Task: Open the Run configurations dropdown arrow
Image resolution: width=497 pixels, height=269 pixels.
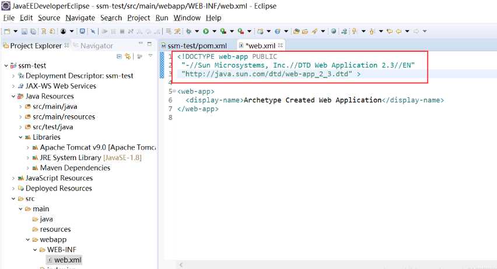Action: click(214, 31)
